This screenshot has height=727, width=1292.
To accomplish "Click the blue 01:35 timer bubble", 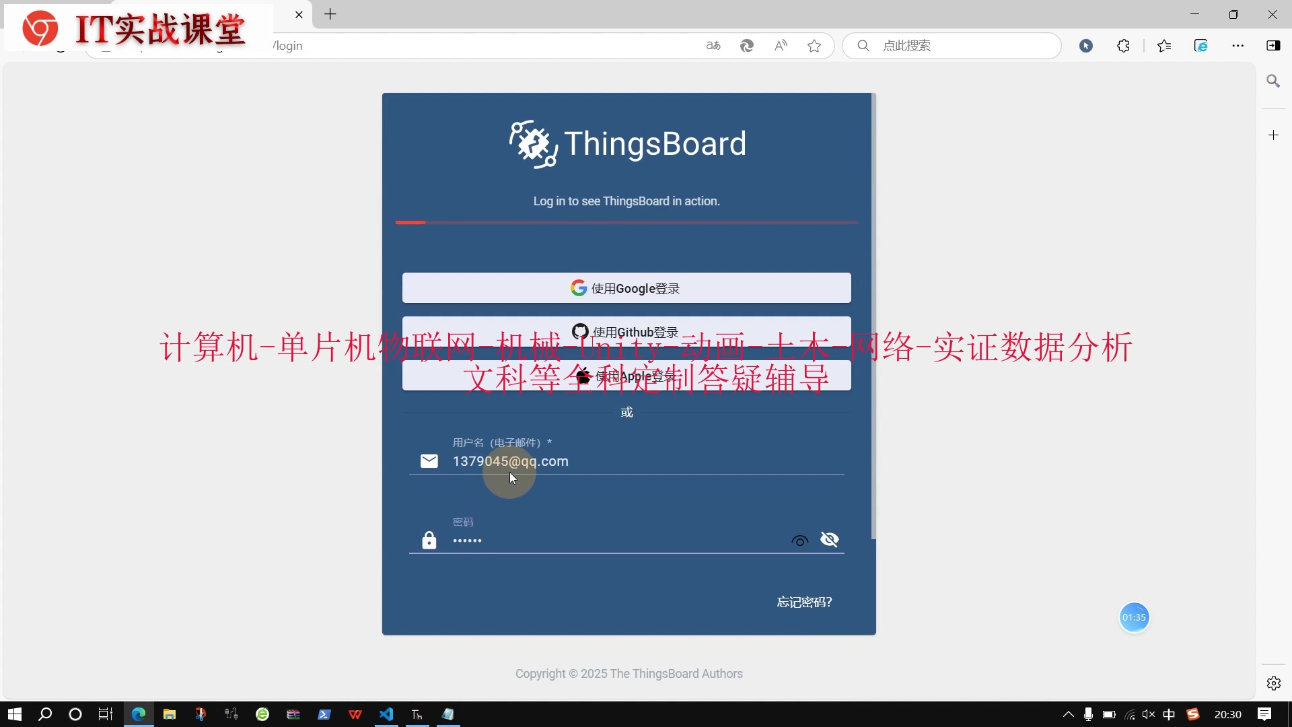I will point(1134,617).
